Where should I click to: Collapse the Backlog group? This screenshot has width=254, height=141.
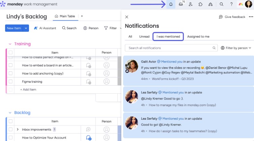click(10, 113)
